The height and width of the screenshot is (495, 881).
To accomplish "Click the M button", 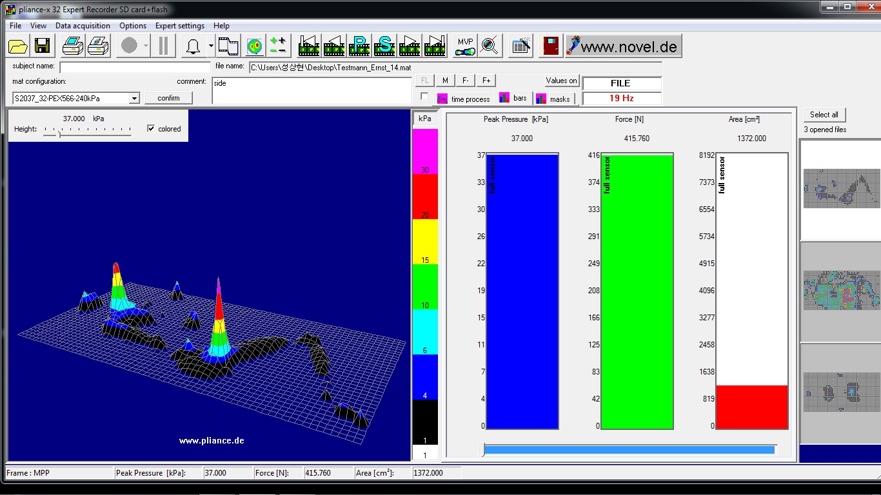I will (445, 81).
